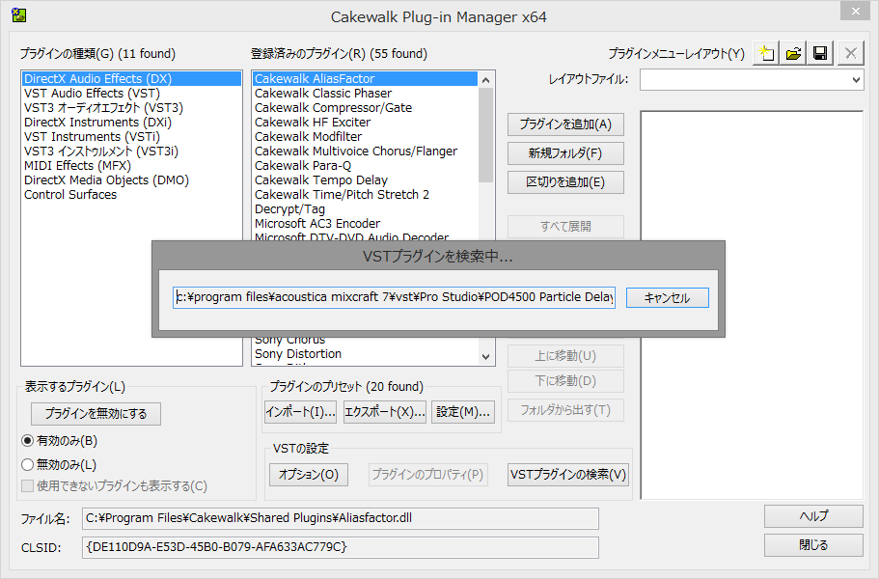Image resolution: width=879 pixels, height=579 pixels.
Task: Start VSTプラグインの検索(V) scan
Action: click(568, 475)
